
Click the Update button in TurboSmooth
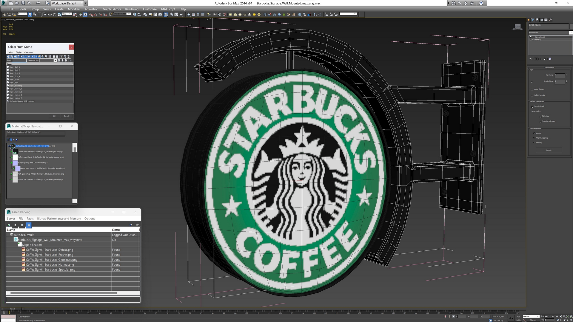point(549,150)
